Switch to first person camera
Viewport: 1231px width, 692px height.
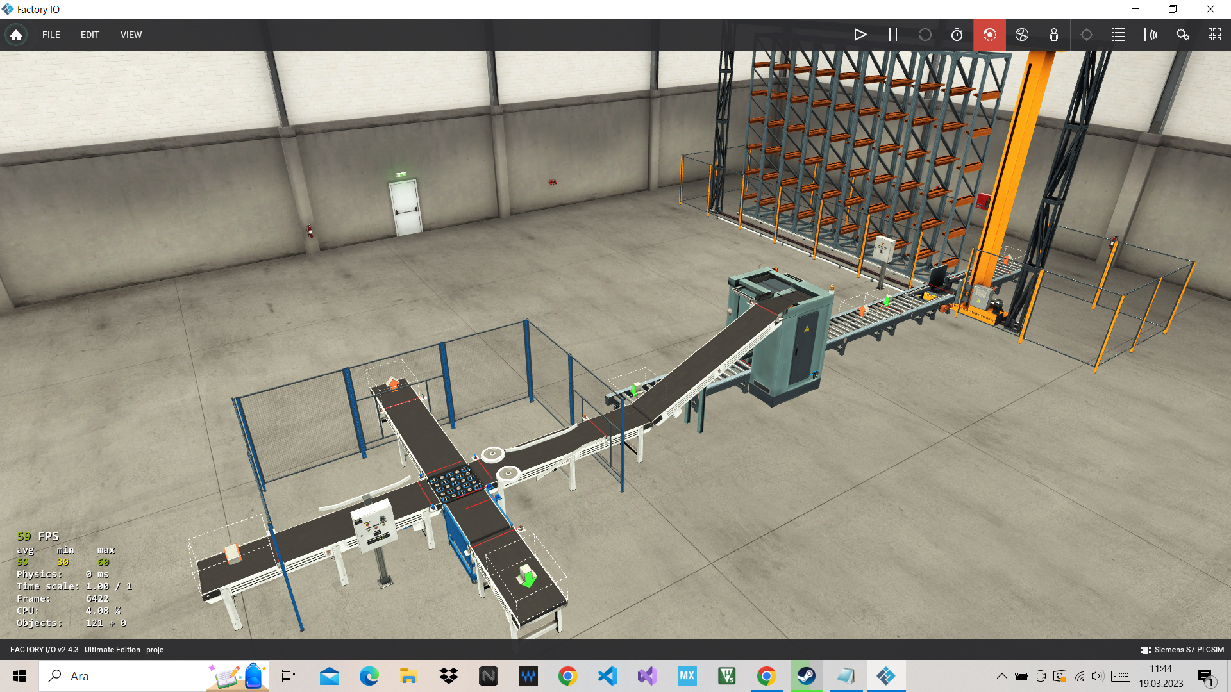1054,35
